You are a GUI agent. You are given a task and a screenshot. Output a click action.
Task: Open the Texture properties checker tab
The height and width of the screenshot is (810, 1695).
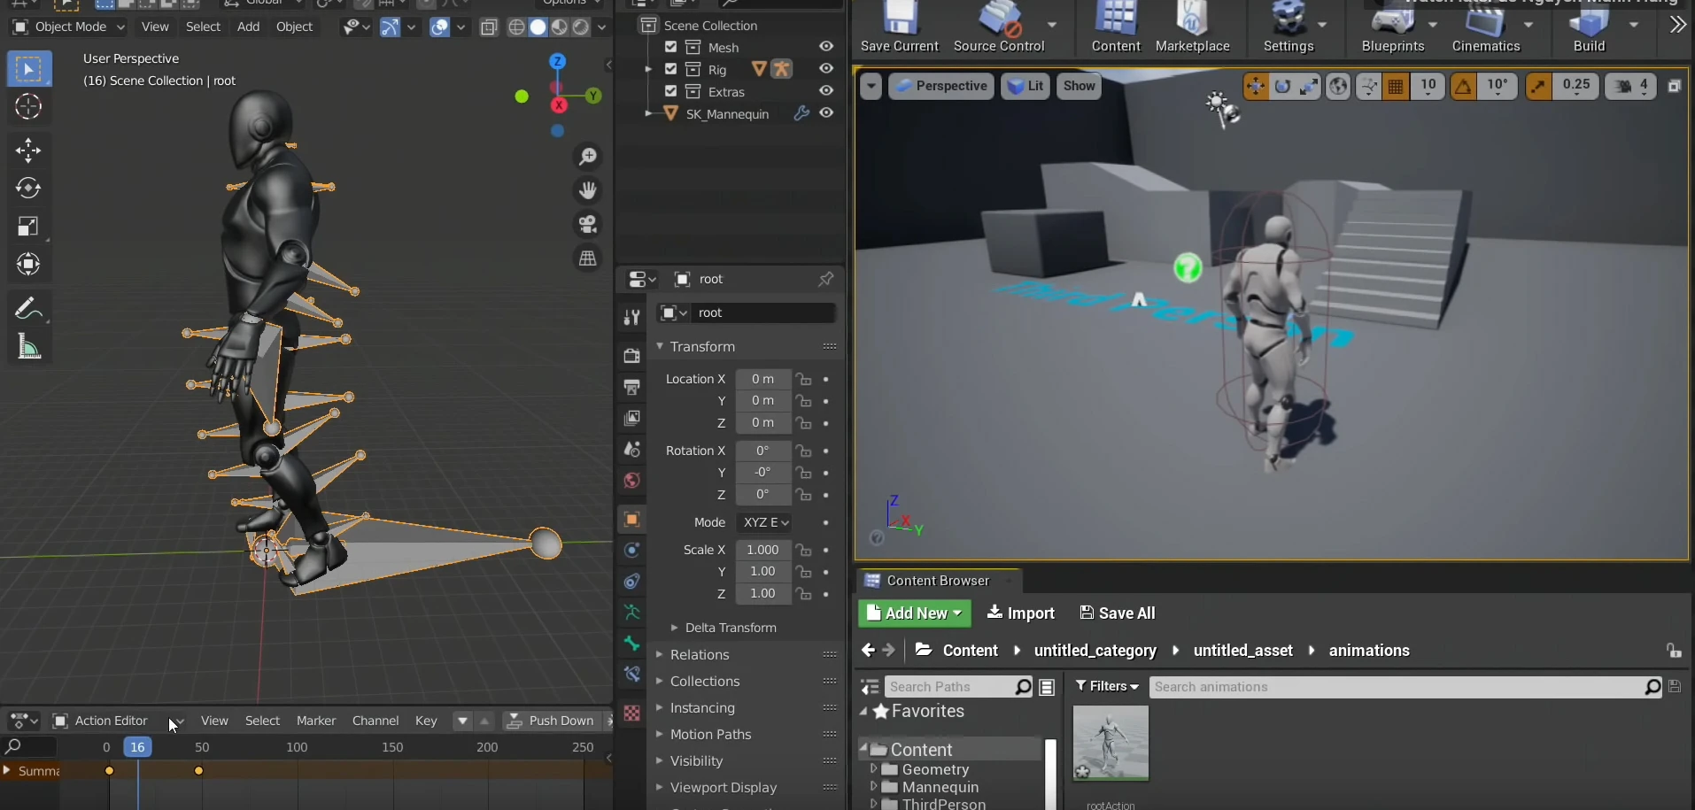click(x=631, y=714)
